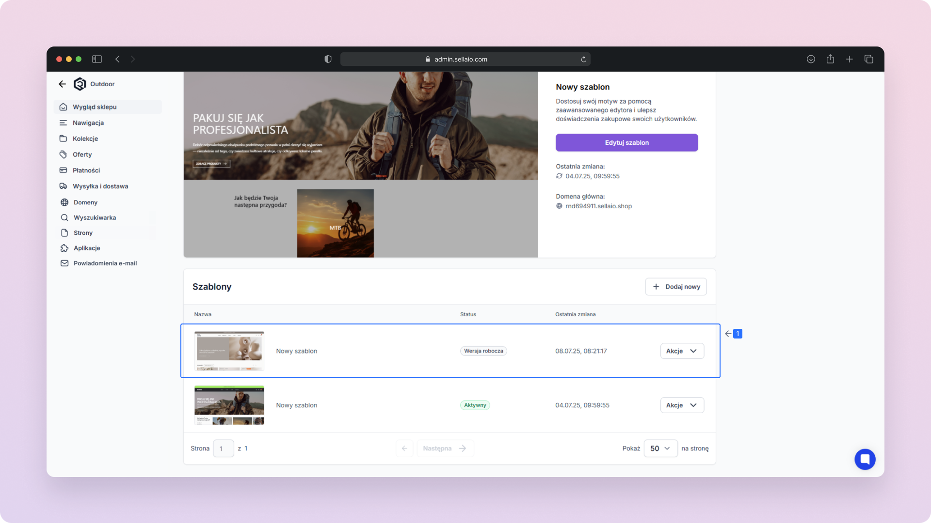Open the rnd694911.sellaio.shop domain link
931x523 pixels.
click(x=598, y=206)
